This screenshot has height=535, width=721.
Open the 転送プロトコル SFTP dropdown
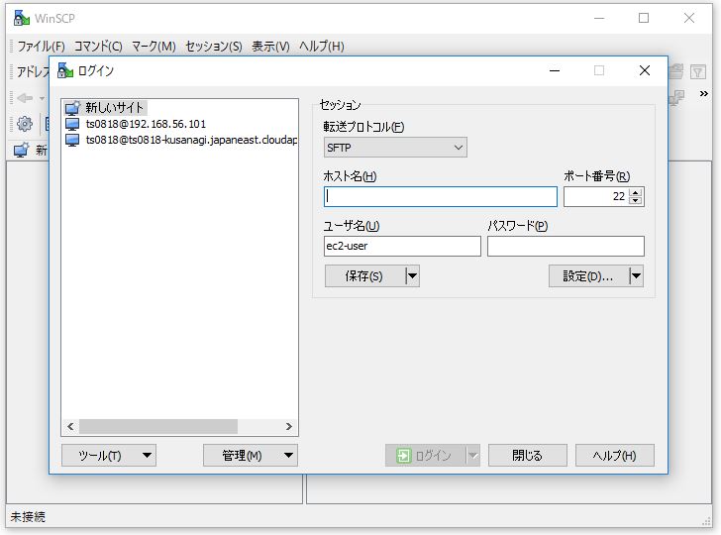click(x=395, y=148)
